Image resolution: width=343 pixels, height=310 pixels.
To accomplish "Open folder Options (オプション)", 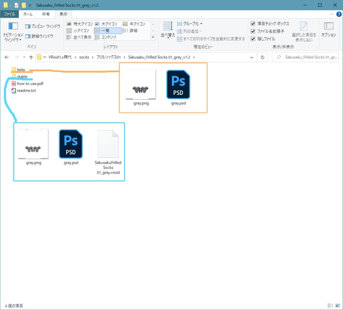I will coord(329,30).
